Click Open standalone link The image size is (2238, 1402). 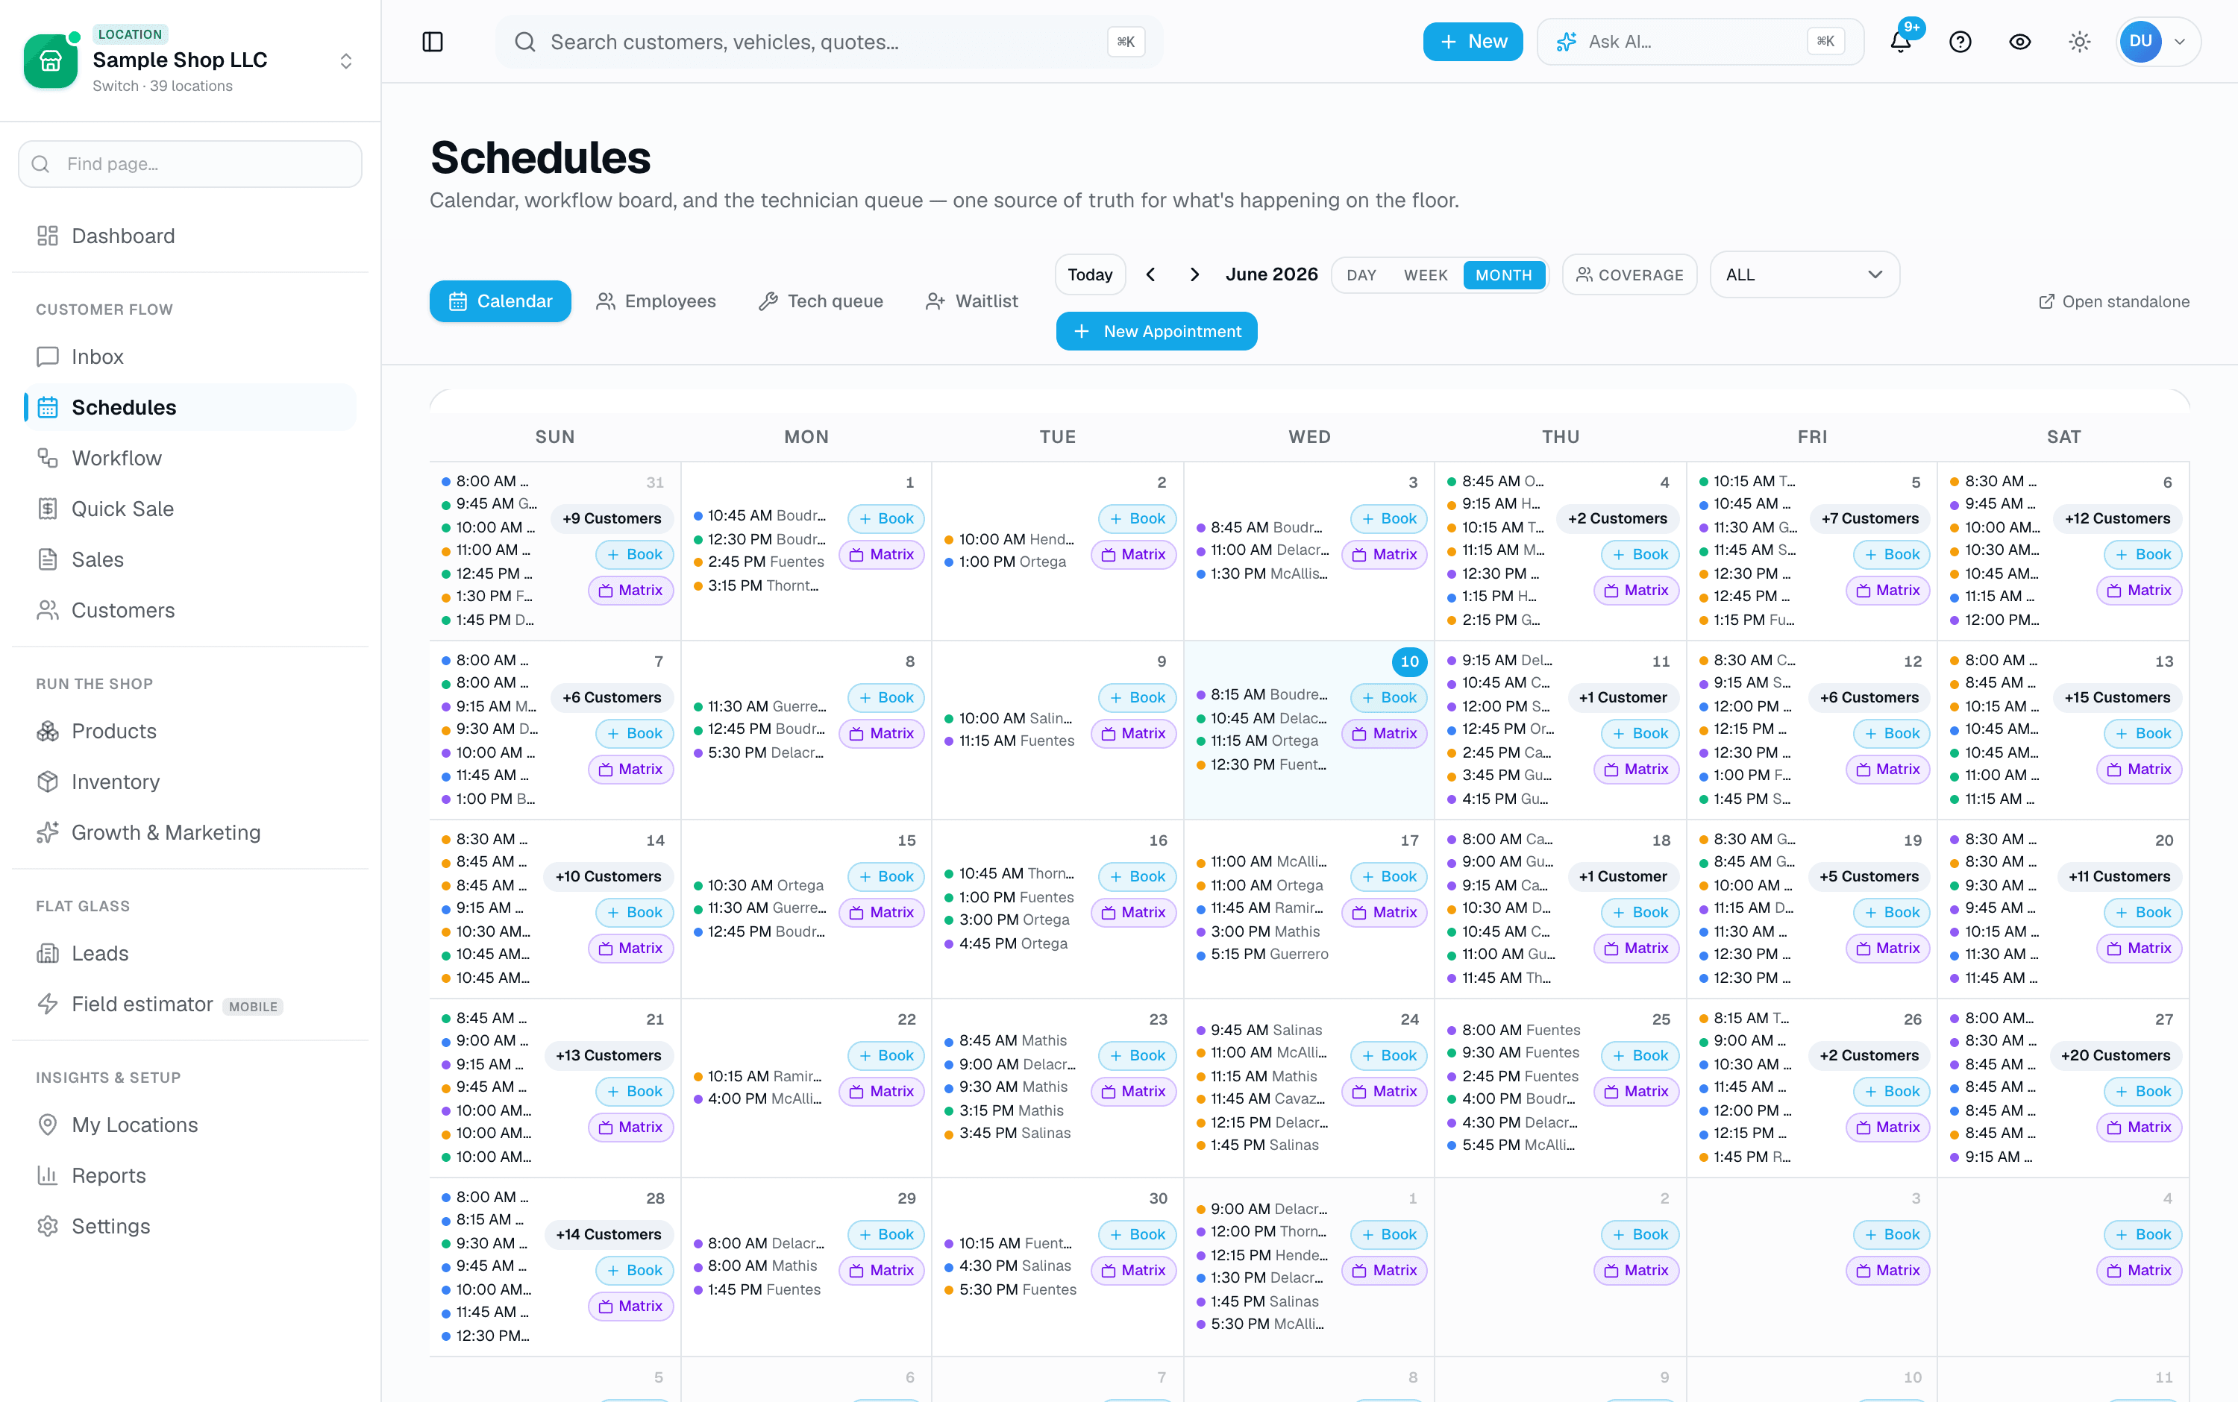2113,301
